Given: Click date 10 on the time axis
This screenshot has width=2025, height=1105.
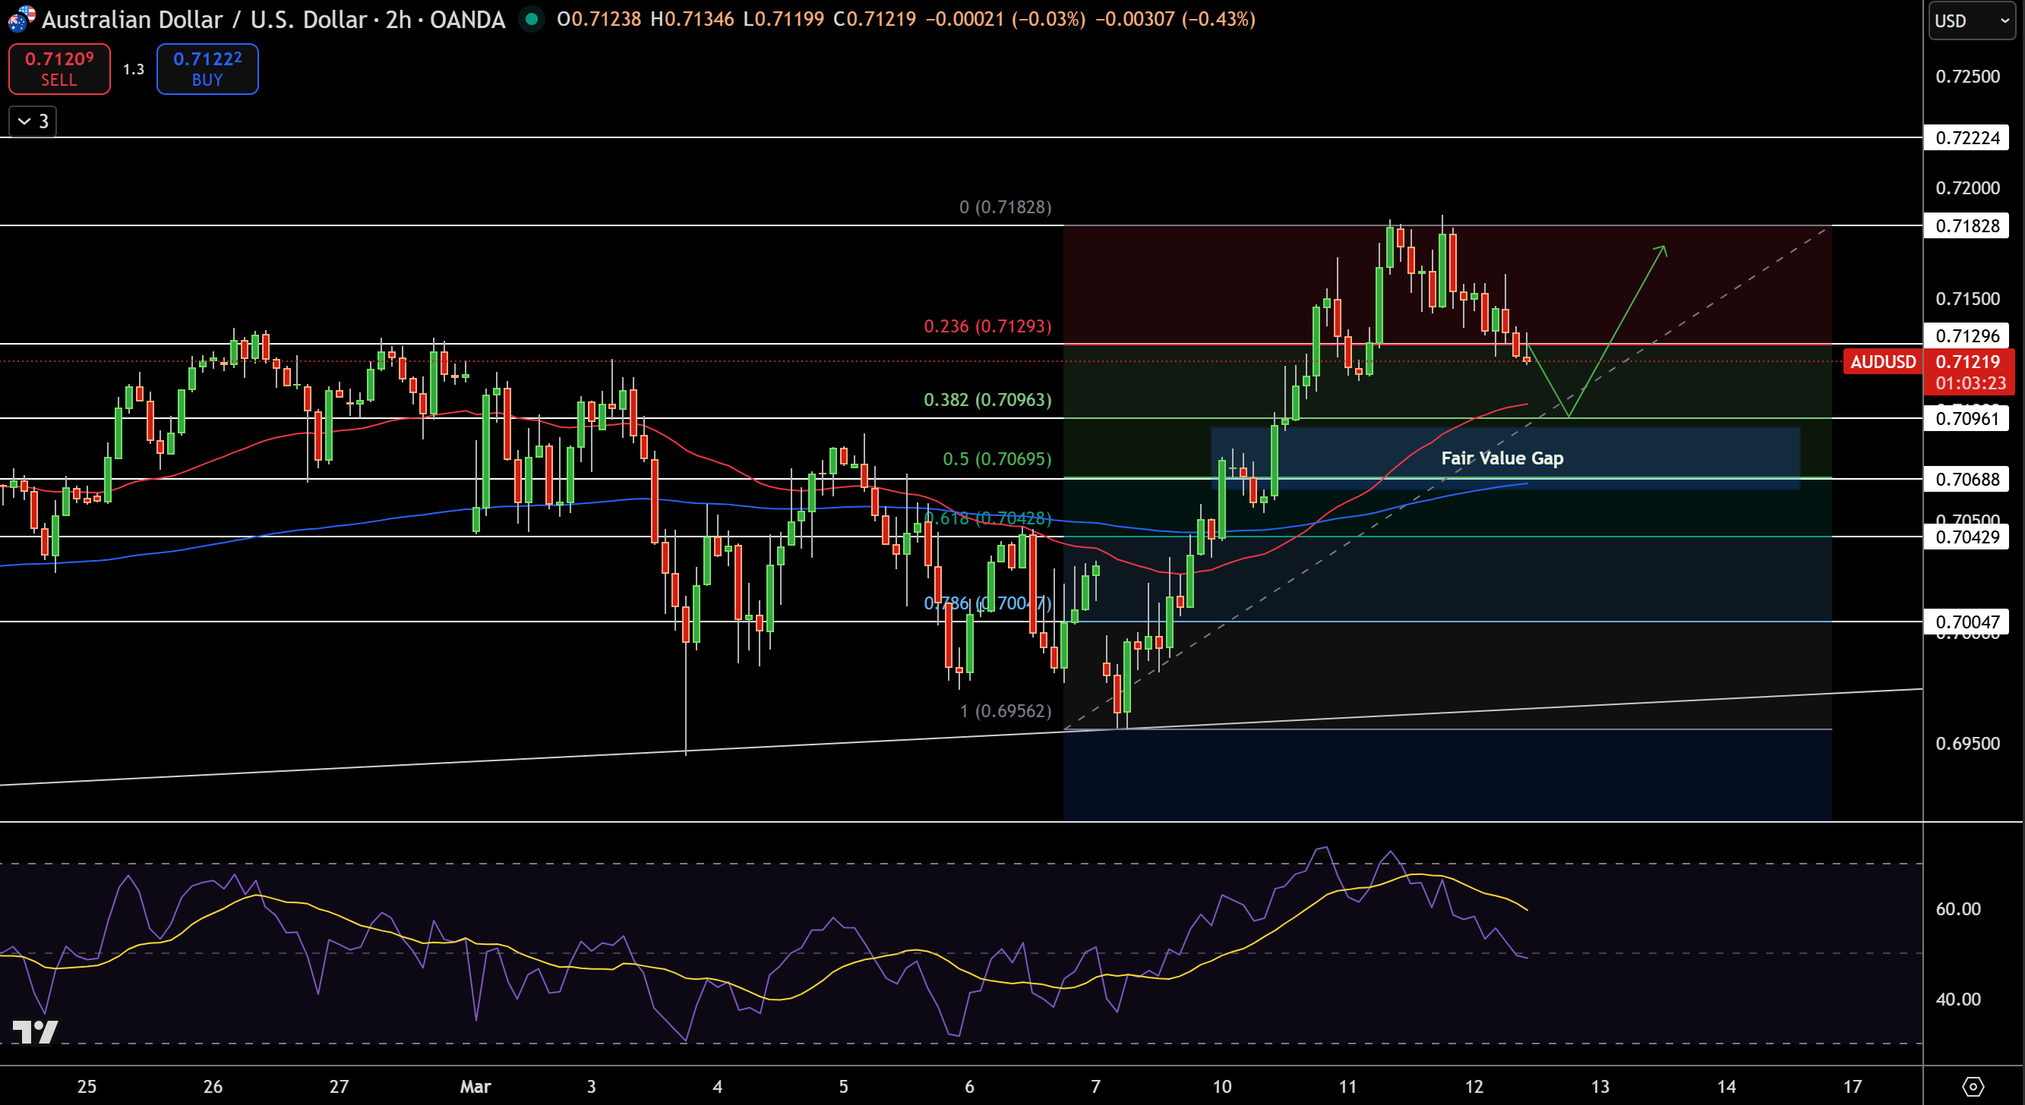Looking at the screenshot, I should pos(1221,1086).
